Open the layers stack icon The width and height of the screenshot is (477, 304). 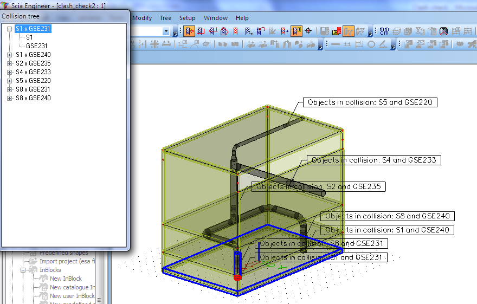click(396, 31)
